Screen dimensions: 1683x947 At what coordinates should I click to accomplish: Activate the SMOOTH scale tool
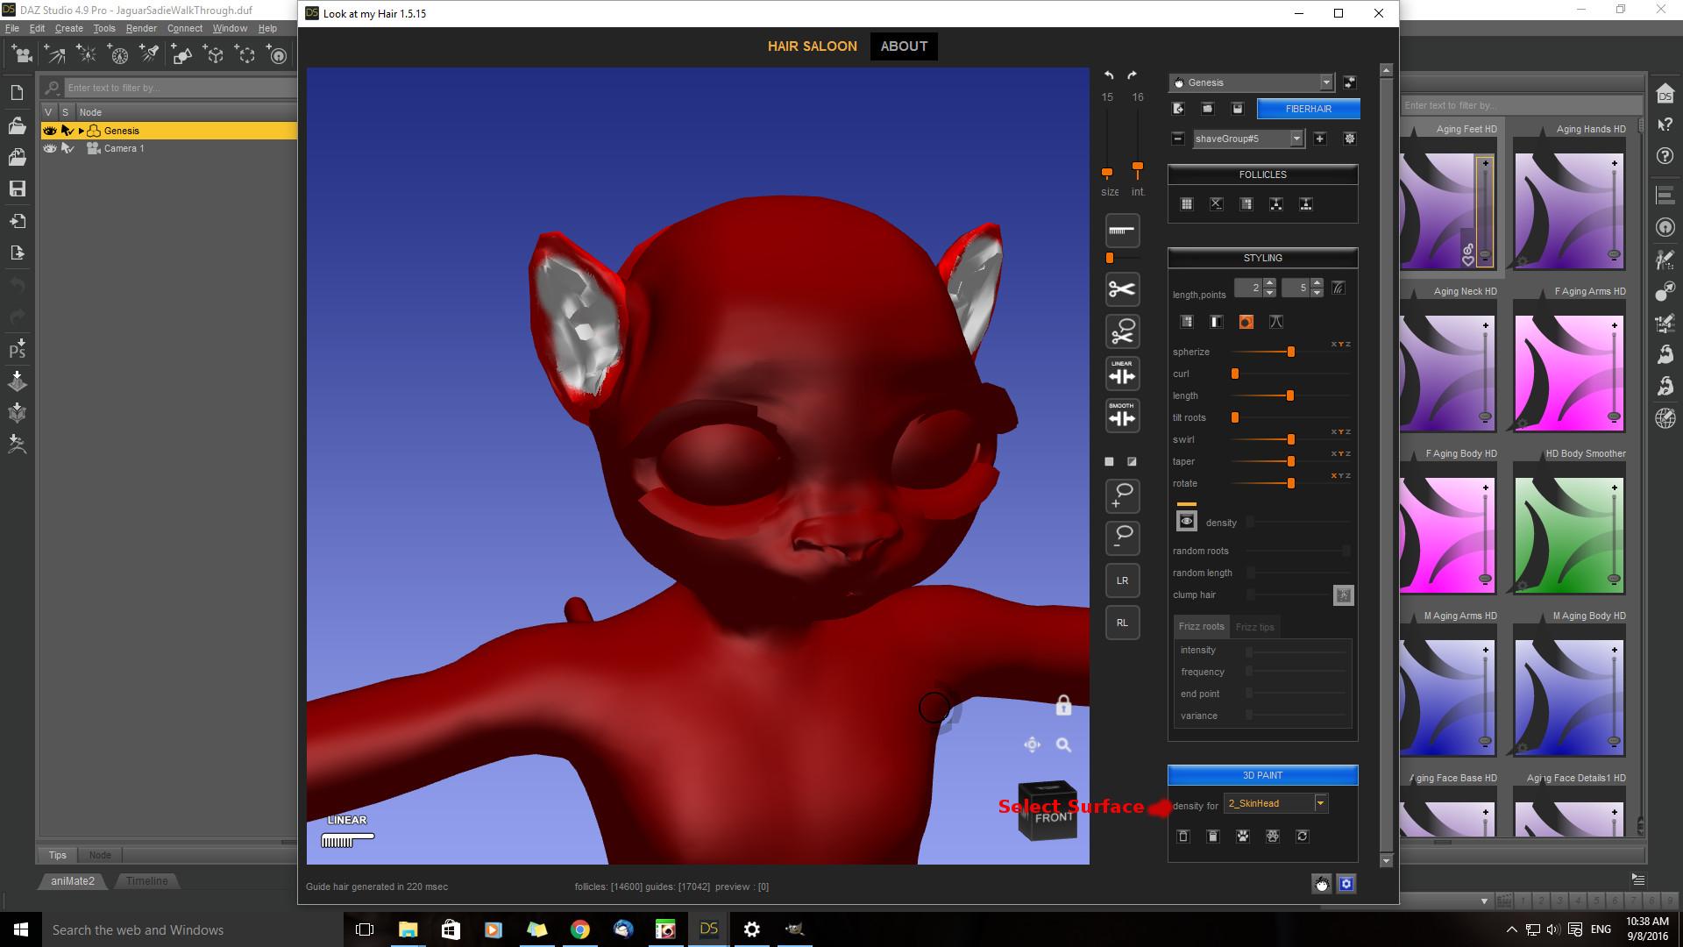[x=1122, y=416]
